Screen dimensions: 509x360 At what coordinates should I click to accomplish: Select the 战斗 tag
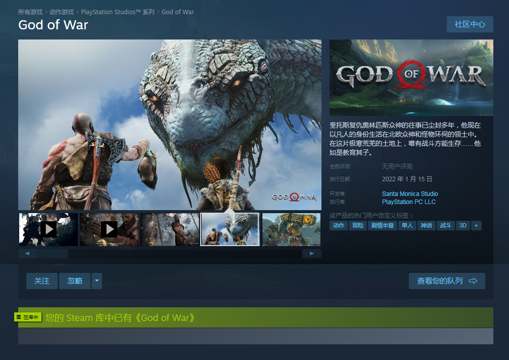click(445, 225)
